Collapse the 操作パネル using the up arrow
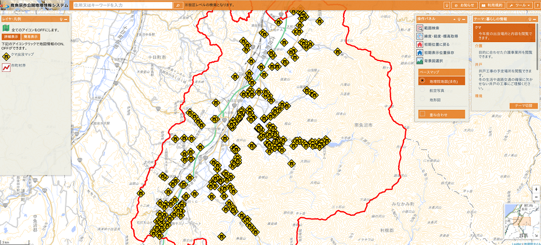Screen dimensions: 541x245 pos(454,19)
